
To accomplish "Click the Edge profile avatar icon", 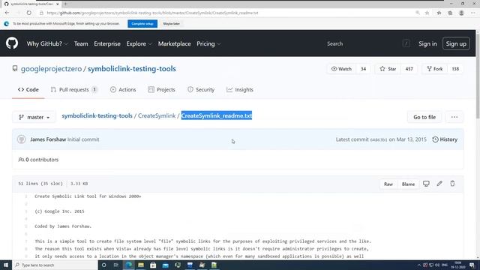I will pos(462,13).
